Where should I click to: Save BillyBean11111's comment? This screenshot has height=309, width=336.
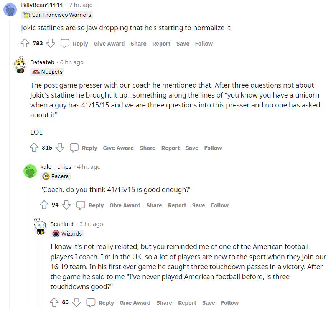[183, 44]
